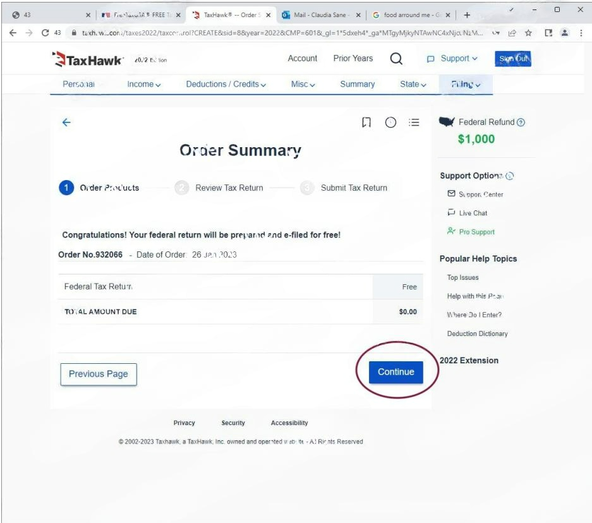Open the browser side panel icon
The image size is (592, 523).
[548, 33]
